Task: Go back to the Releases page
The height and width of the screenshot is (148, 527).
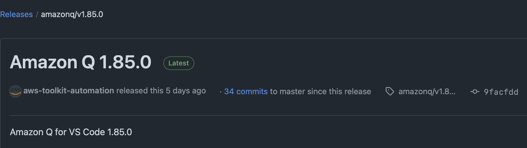Action: tap(16, 14)
